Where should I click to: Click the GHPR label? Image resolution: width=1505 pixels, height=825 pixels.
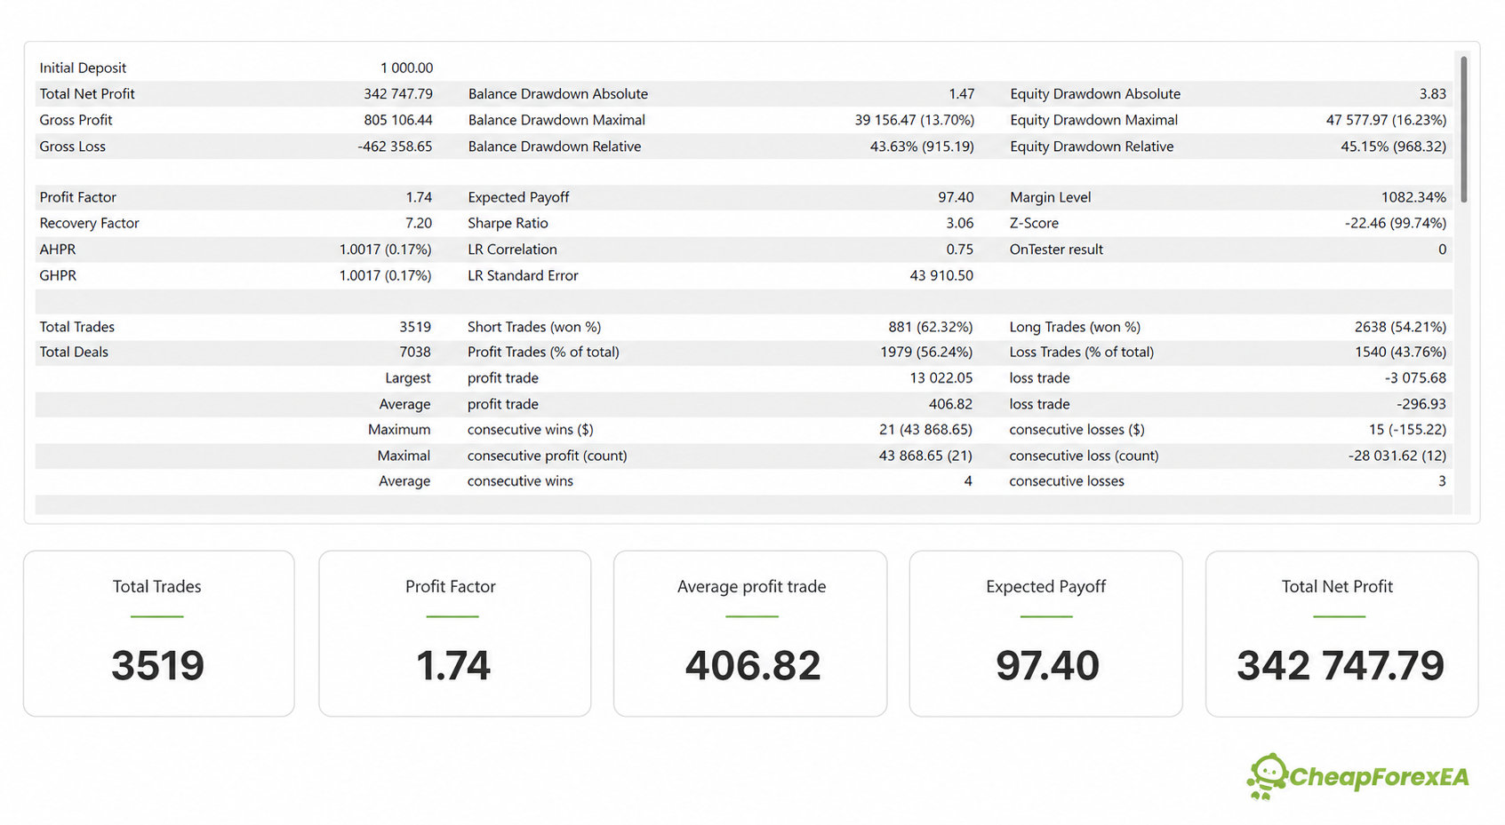[x=58, y=275]
